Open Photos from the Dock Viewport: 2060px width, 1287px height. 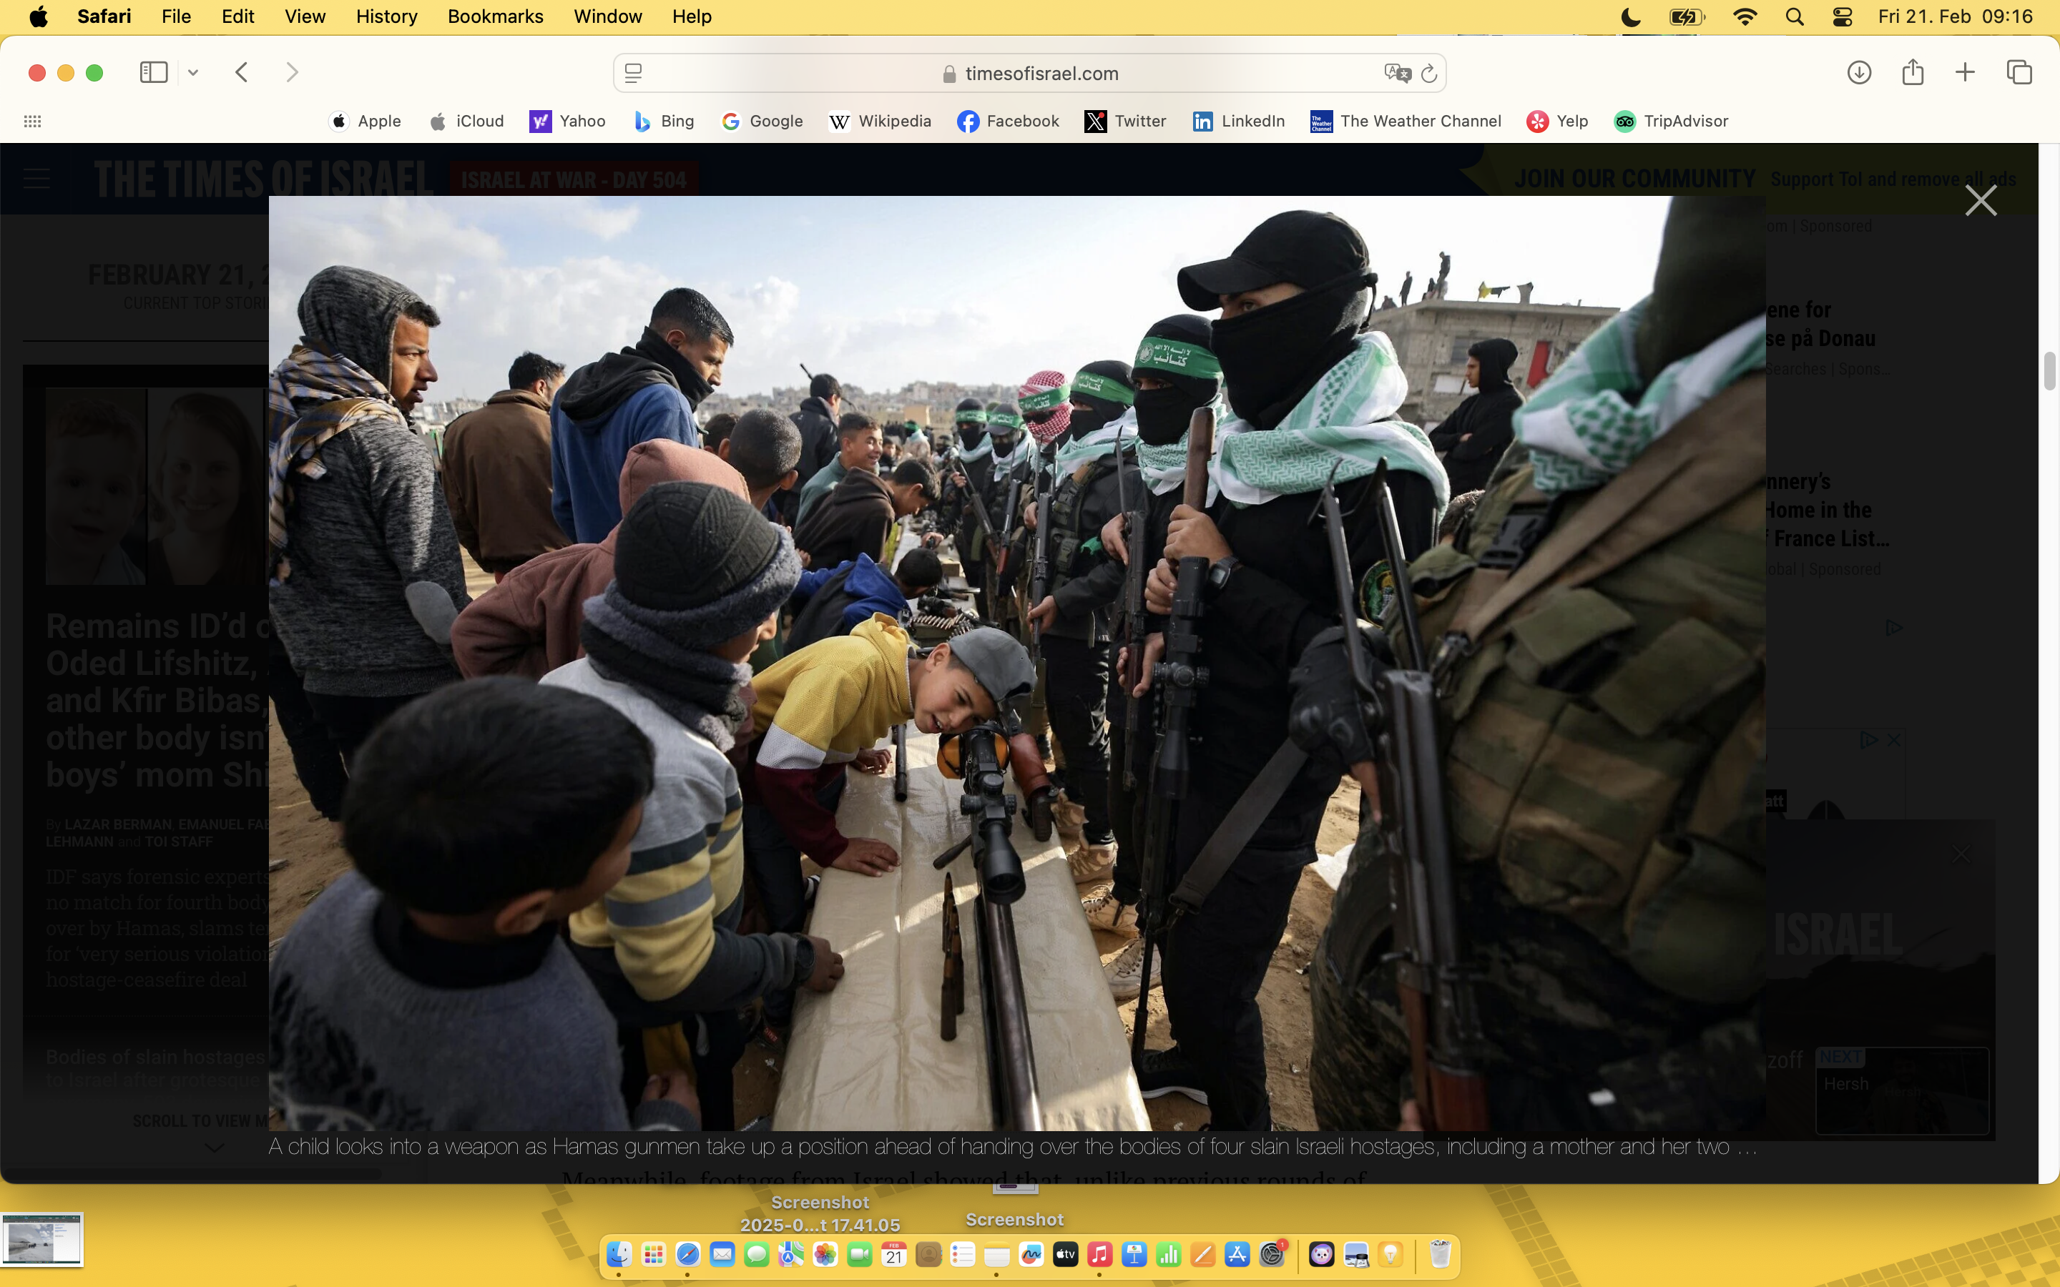[x=825, y=1255]
